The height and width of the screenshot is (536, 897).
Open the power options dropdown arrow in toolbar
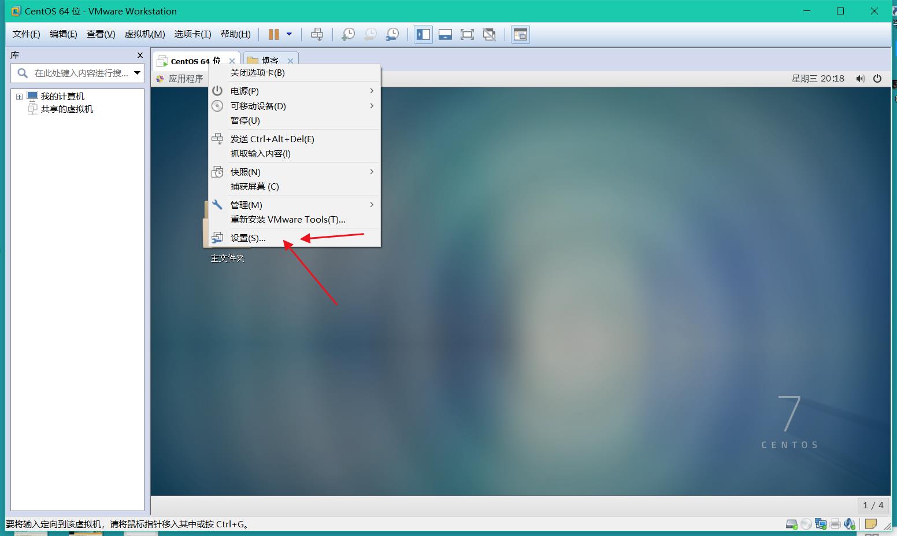coord(289,35)
